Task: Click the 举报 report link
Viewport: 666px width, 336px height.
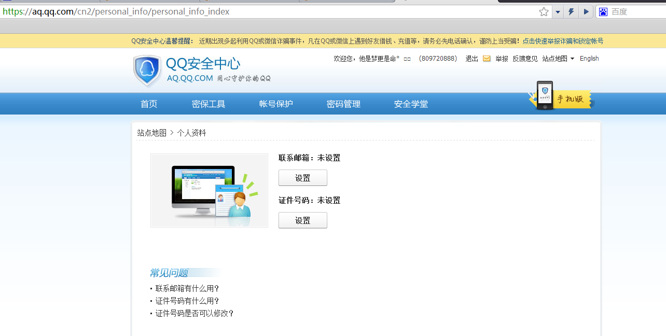Action: [x=502, y=59]
